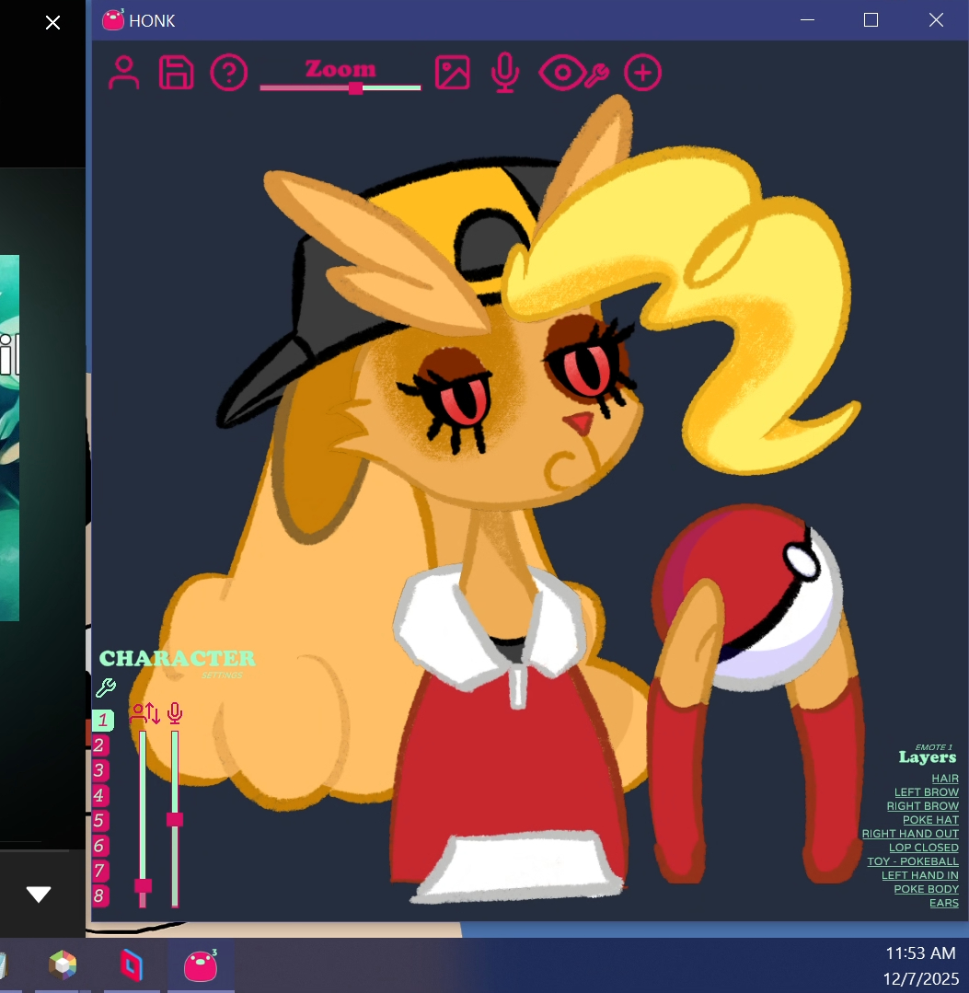Viewport: 969px width, 993px height.
Task: Click the HONK app icon in taskbar
Action: pos(201,965)
